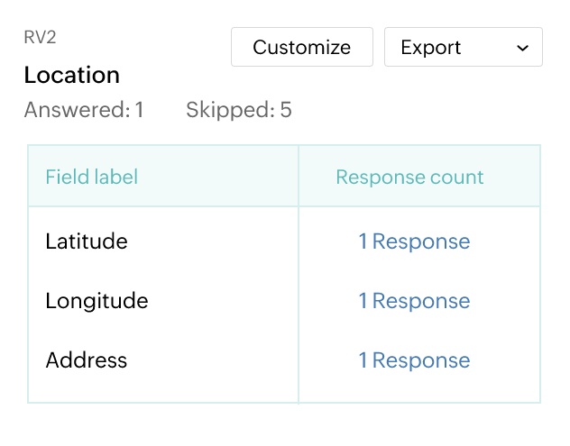Click the number 1 in Latitude response
This screenshot has height=446, width=570.
[x=363, y=241]
